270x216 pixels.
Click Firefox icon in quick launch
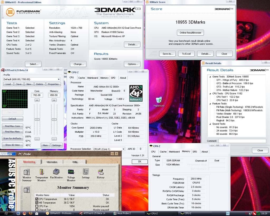(31, 213)
